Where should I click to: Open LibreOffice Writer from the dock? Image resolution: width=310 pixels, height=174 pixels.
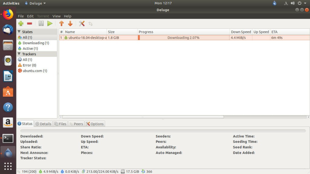click(8, 76)
